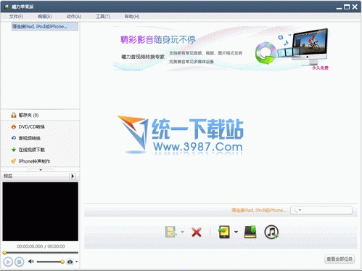Select the connect iPad/iPod/iPhone device entry
Image resolution: width=362 pixels, height=271 pixels.
pyautogui.click(x=45, y=26)
